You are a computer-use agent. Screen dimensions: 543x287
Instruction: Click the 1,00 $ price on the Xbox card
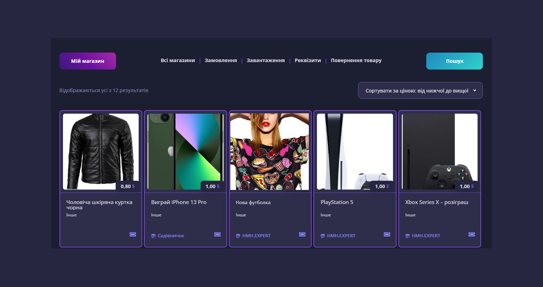467,186
